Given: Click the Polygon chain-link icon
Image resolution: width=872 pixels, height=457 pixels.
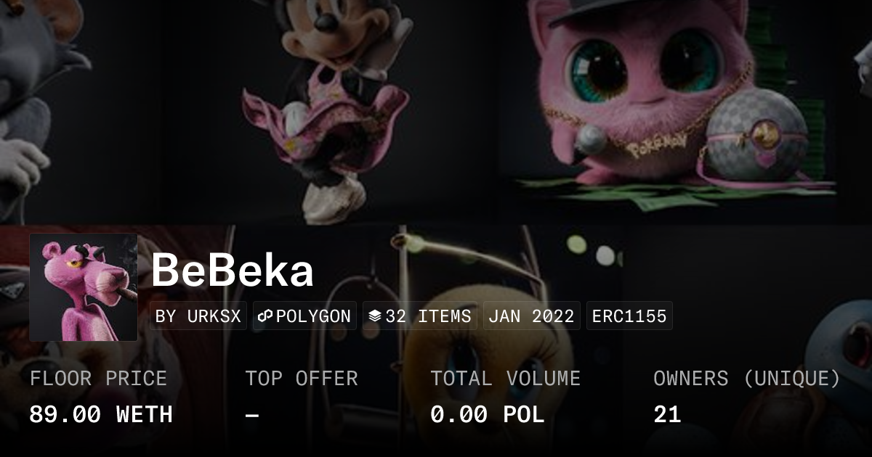Looking at the screenshot, I should click(x=265, y=316).
